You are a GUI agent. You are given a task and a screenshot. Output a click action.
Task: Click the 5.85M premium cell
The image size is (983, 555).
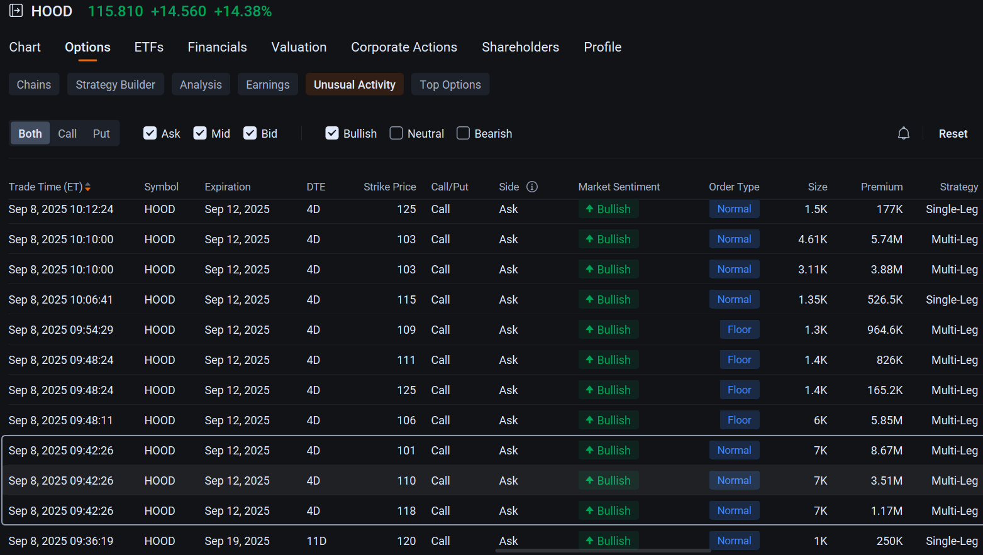(x=887, y=420)
